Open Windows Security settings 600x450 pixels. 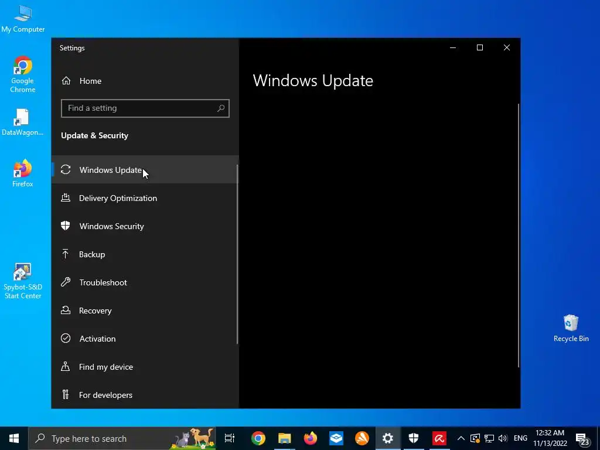tap(145, 226)
